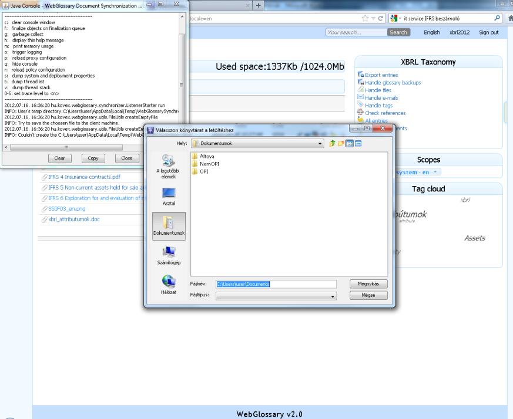Expand the Hely folder dropdown
Screen dimensions: 513x419
320,143
